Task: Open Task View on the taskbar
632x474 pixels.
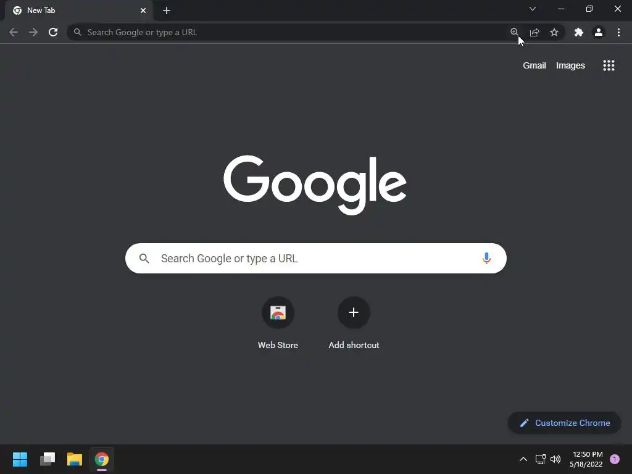Action: tap(48, 459)
